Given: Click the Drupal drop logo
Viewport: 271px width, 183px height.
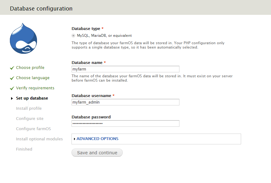Looking at the screenshot, I should coord(23,38).
